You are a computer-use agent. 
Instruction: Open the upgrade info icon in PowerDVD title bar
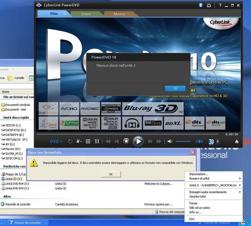pos(200,5)
